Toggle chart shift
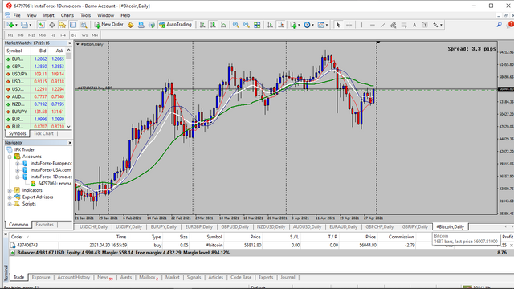Image resolution: width=514 pixels, height=289 pixels. point(281,25)
